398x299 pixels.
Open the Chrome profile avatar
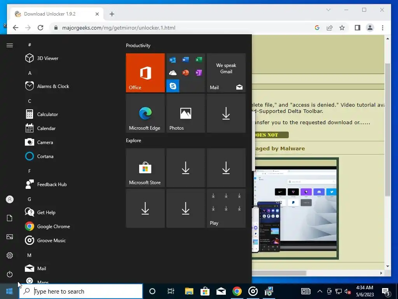coord(370,28)
